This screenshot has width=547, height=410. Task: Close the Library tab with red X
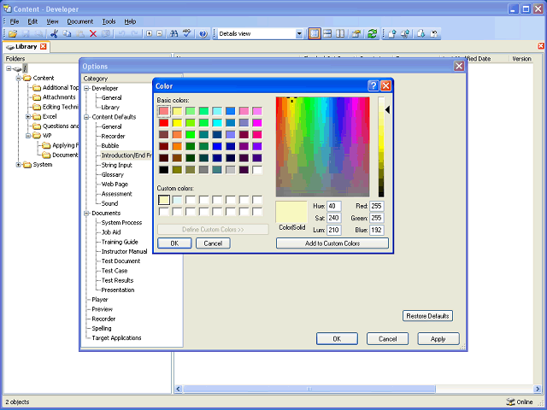pos(44,46)
